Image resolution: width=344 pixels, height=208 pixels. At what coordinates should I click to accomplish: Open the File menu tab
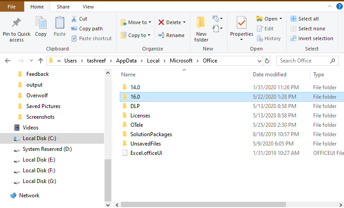point(12,7)
